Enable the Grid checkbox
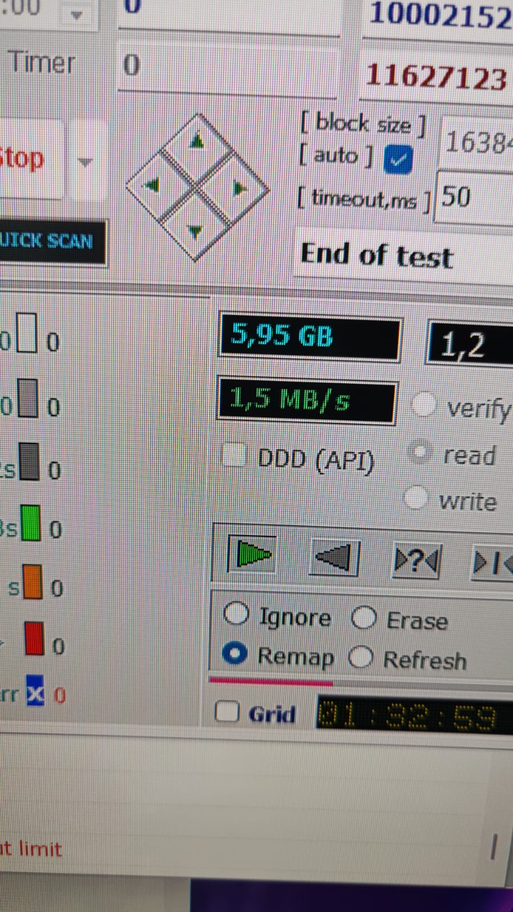Viewport: 513px width, 912px height. click(x=227, y=711)
